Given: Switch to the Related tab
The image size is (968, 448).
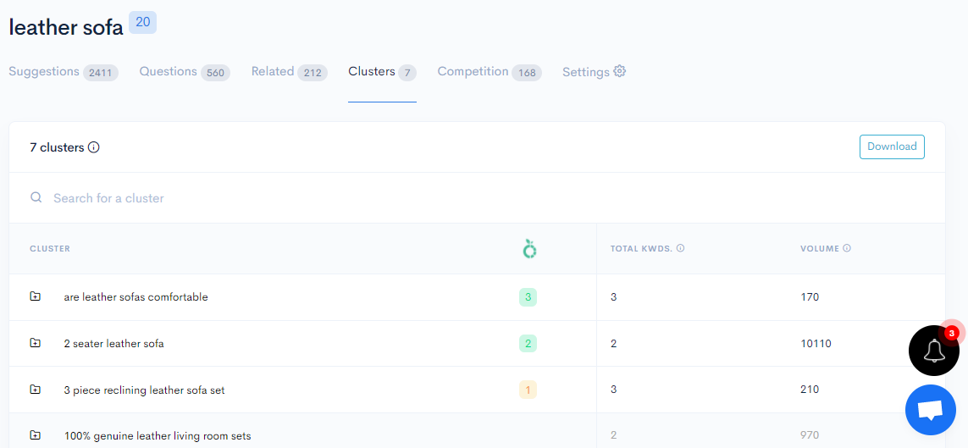Looking at the screenshot, I should coord(289,72).
